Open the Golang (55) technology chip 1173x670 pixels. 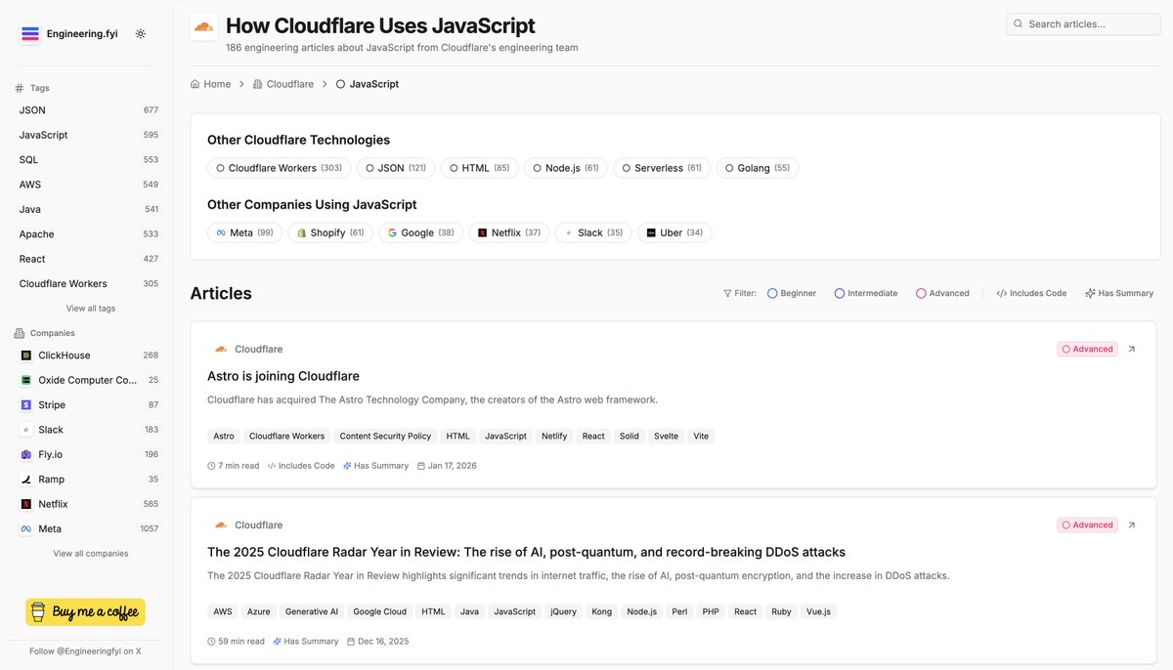[x=758, y=168]
